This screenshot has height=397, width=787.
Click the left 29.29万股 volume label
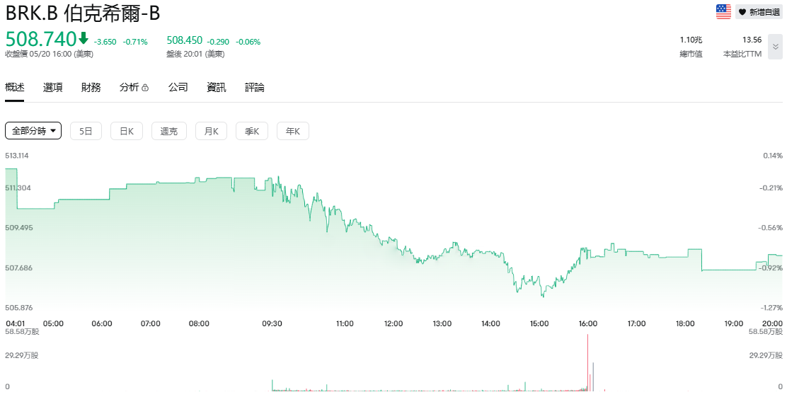click(x=21, y=355)
